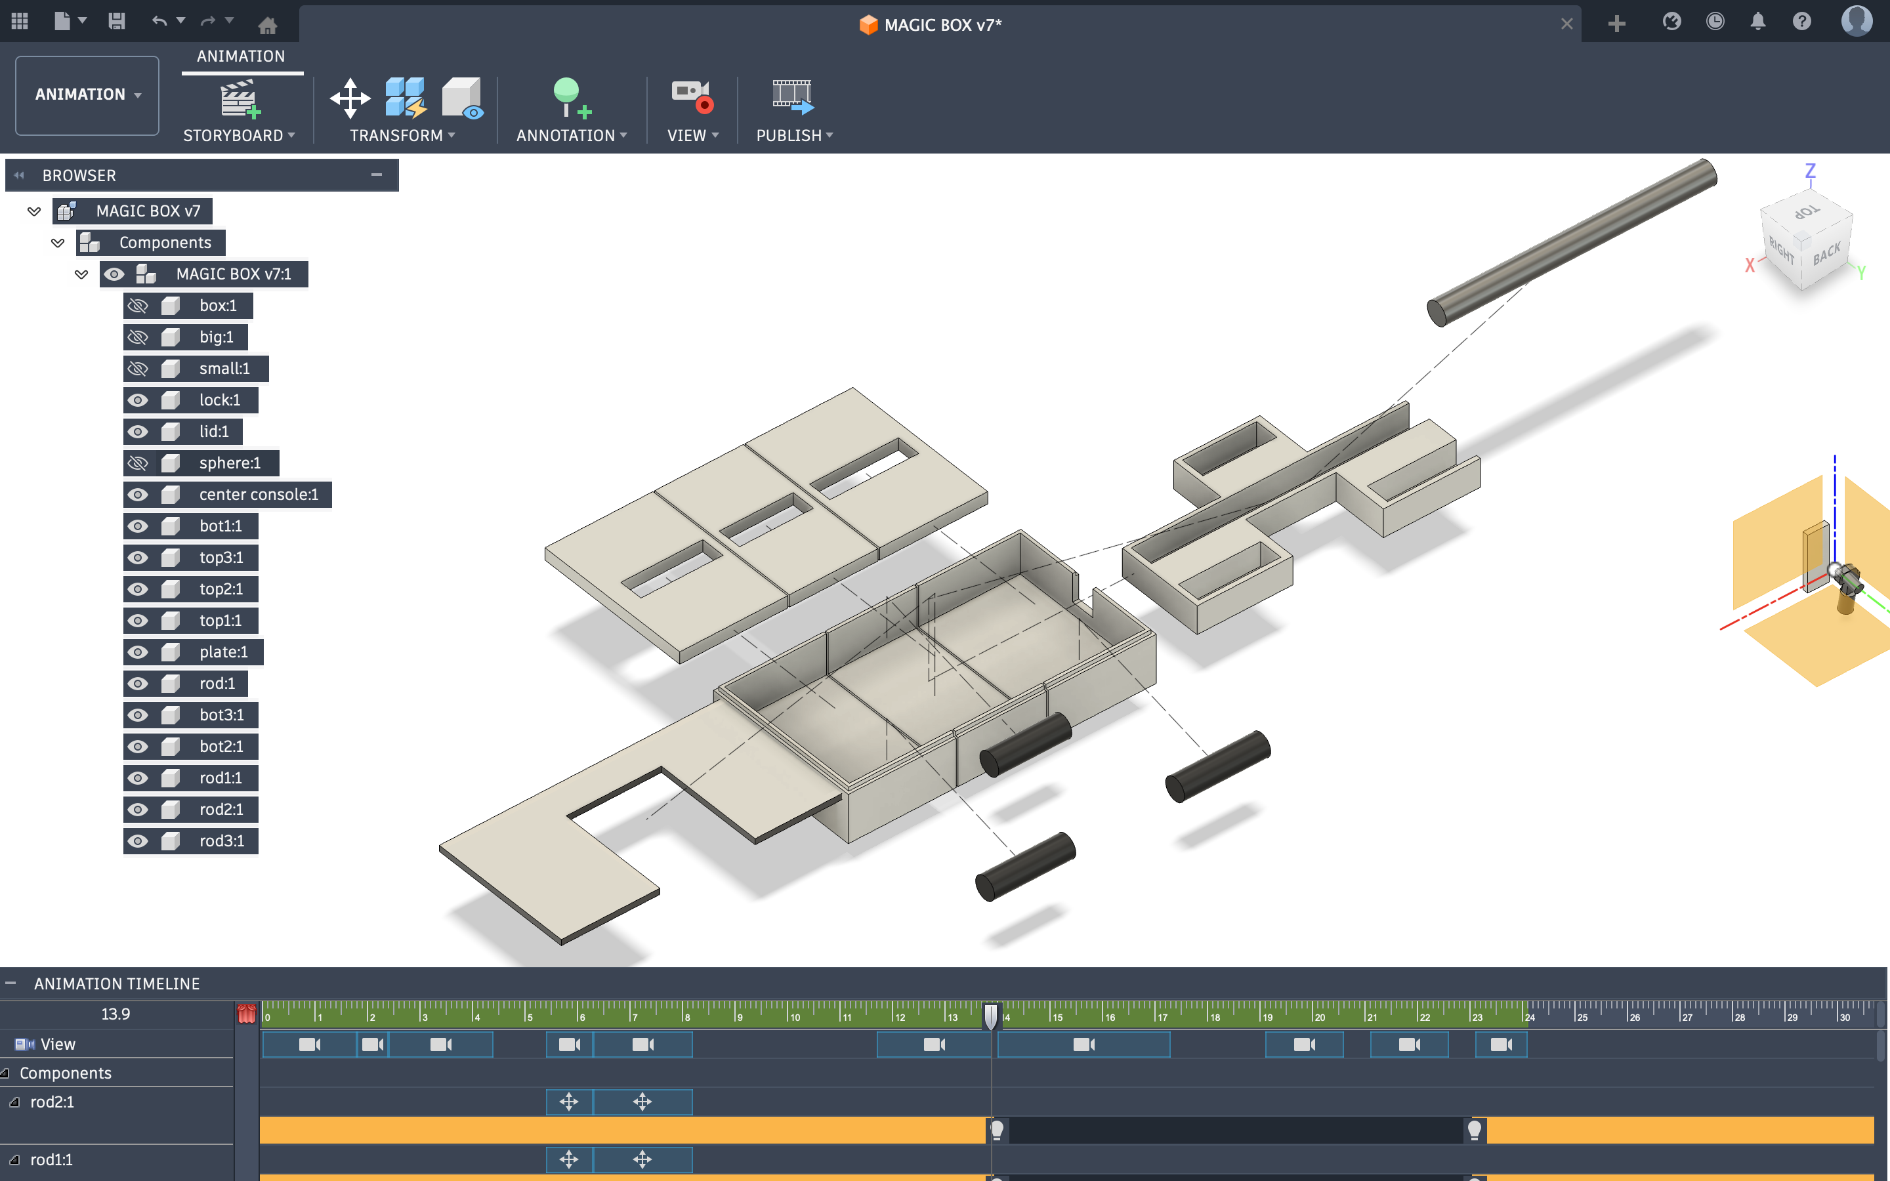Go to the Home icon
1890x1181 pixels.
point(267,25)
